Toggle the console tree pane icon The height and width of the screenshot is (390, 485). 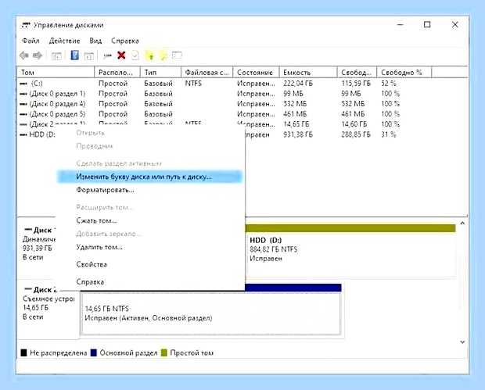tap(56, 56)
